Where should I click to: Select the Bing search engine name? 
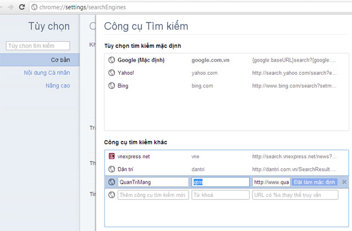point(123,86)
